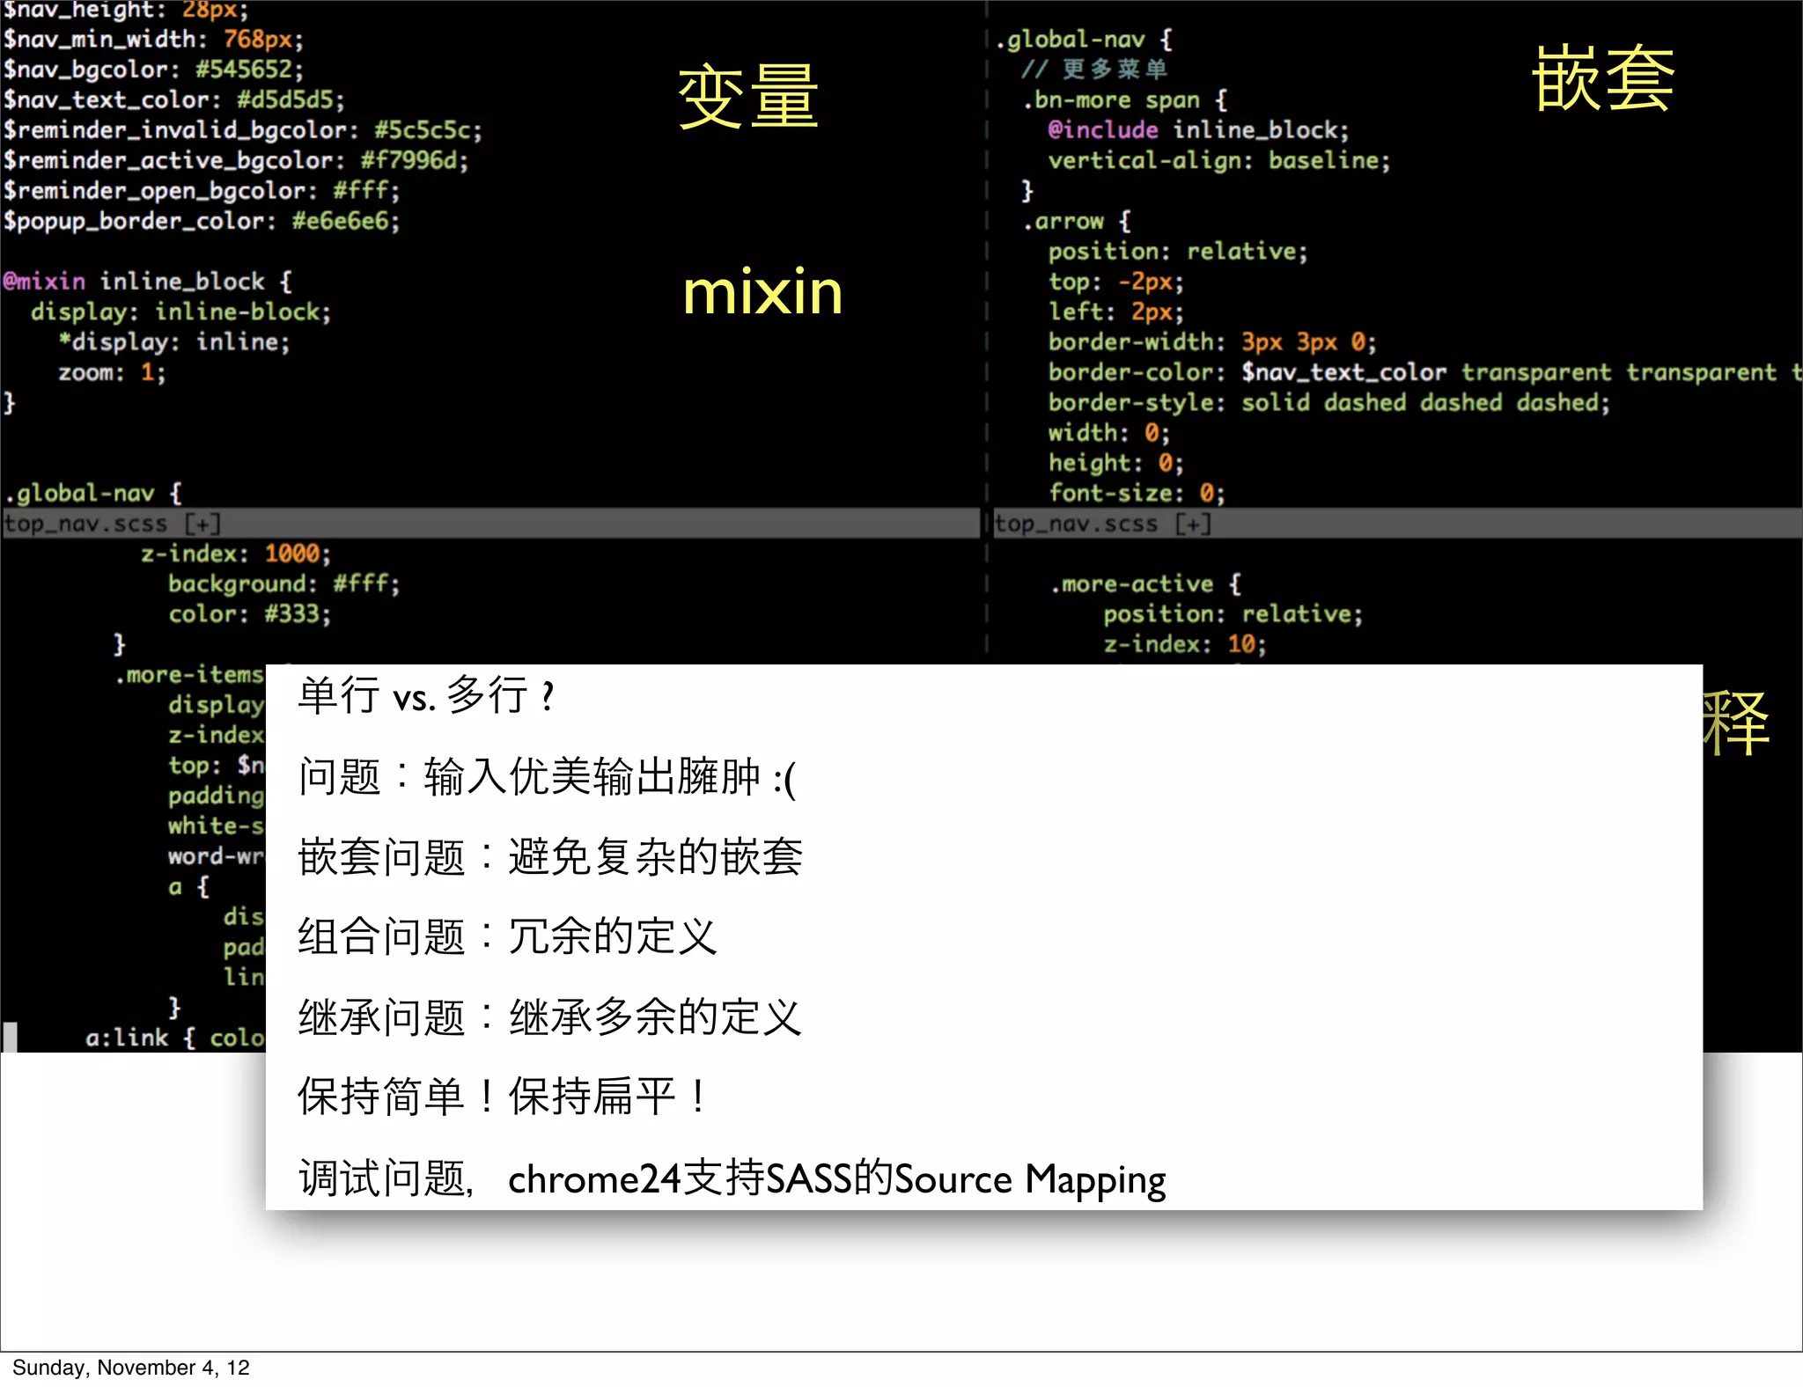Click the '@mixin inline_block {' line
The height and width of the screenshot is (1387, 1803).
(147, 282)
